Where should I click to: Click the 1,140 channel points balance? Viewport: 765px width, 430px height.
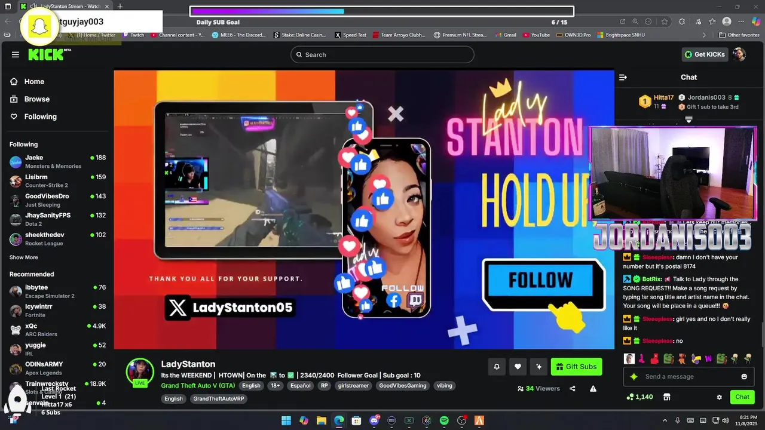point(639,397)
